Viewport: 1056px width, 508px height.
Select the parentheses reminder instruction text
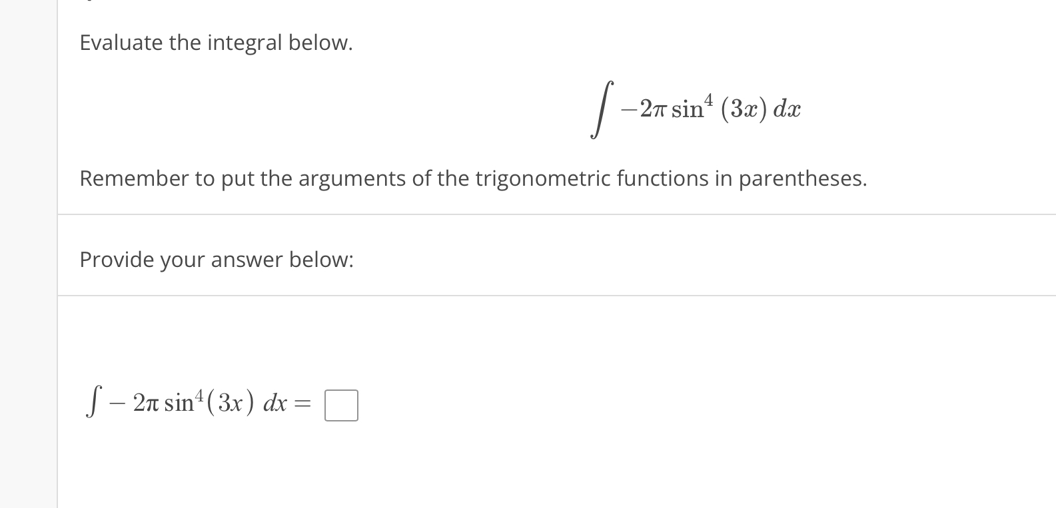tap(473, 178)
